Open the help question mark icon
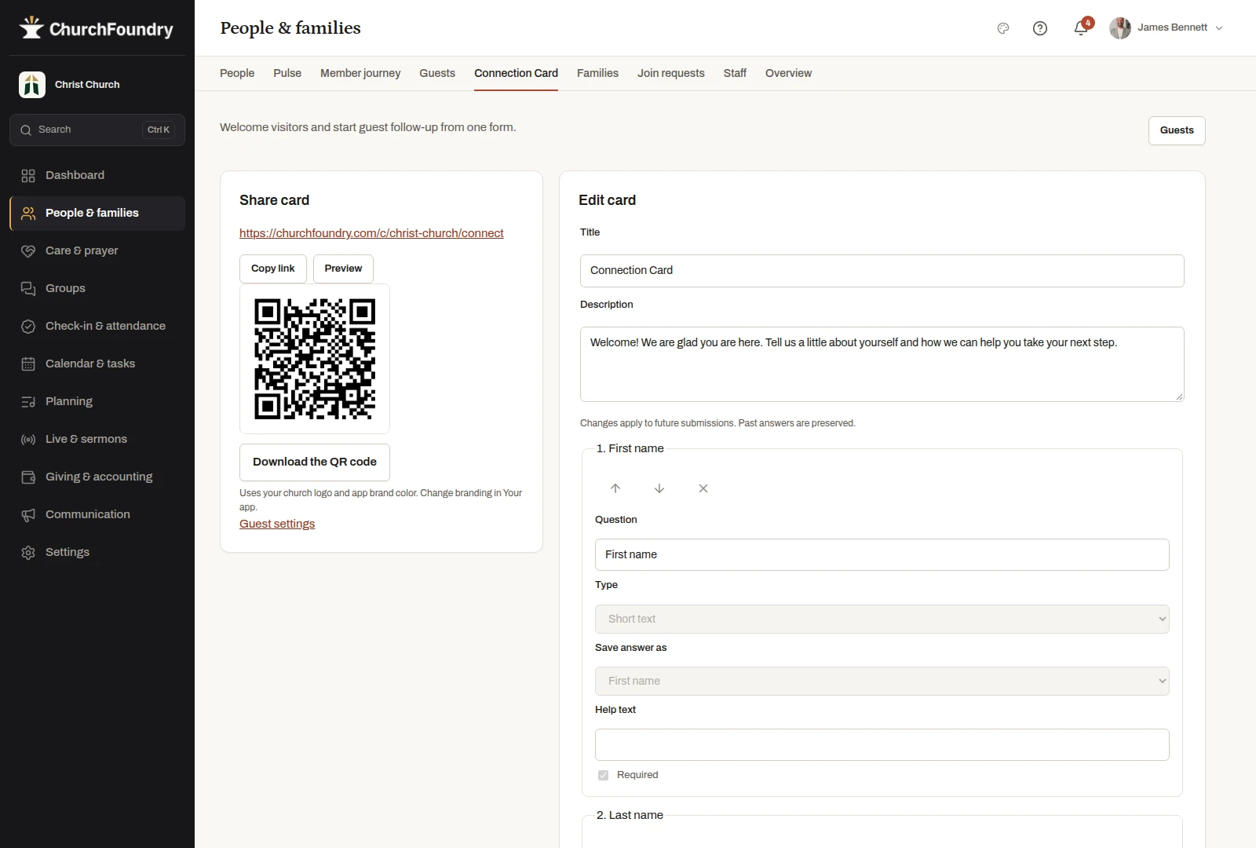Viewport: 1256px width, 848px height. click(1040, 28)
